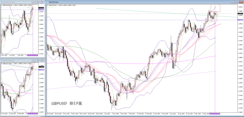Close the GBPUSD,Daily chart window
The width and height of the screenshot is (244, 117).
point(241,2)
